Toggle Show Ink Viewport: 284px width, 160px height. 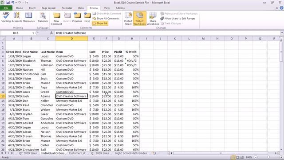point(100,24)
